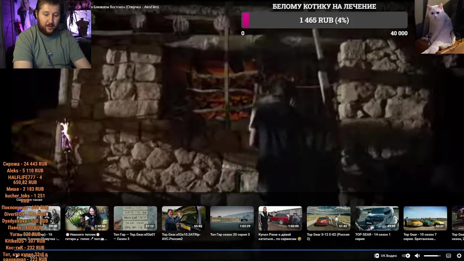Click the white cat camera overlay
This screenshot has height=261, width=464.
[439, 27]
